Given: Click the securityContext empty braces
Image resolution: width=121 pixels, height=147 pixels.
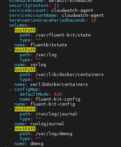Looking at the screenshot, I should point(57,6).
